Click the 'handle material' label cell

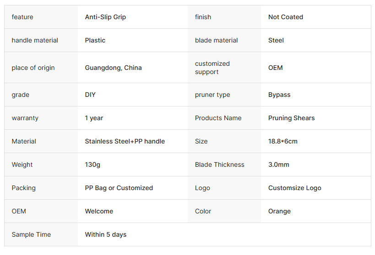pos(35,40)
